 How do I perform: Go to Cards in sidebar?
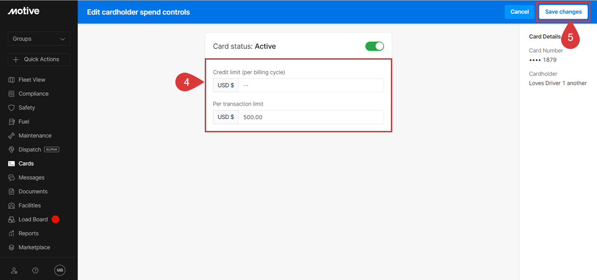[x=26, y=164]
